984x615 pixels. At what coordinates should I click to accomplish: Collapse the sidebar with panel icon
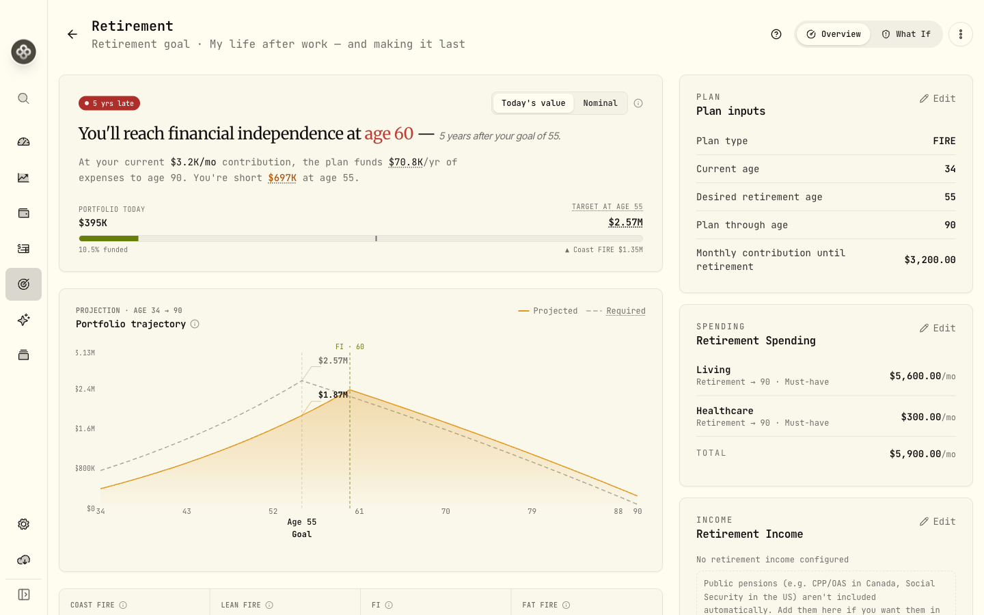click(23, 594)
